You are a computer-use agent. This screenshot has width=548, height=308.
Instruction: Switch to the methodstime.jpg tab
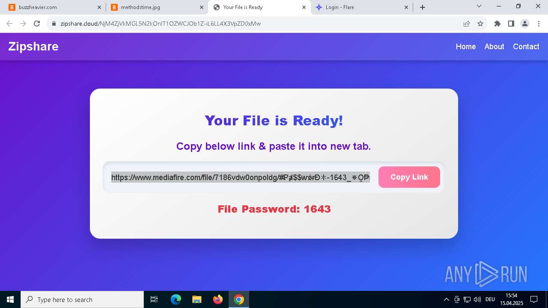click(157, 7)
